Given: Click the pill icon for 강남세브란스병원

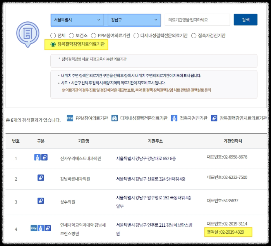Looking at the screenshot, I should click(x=48, y=228).
